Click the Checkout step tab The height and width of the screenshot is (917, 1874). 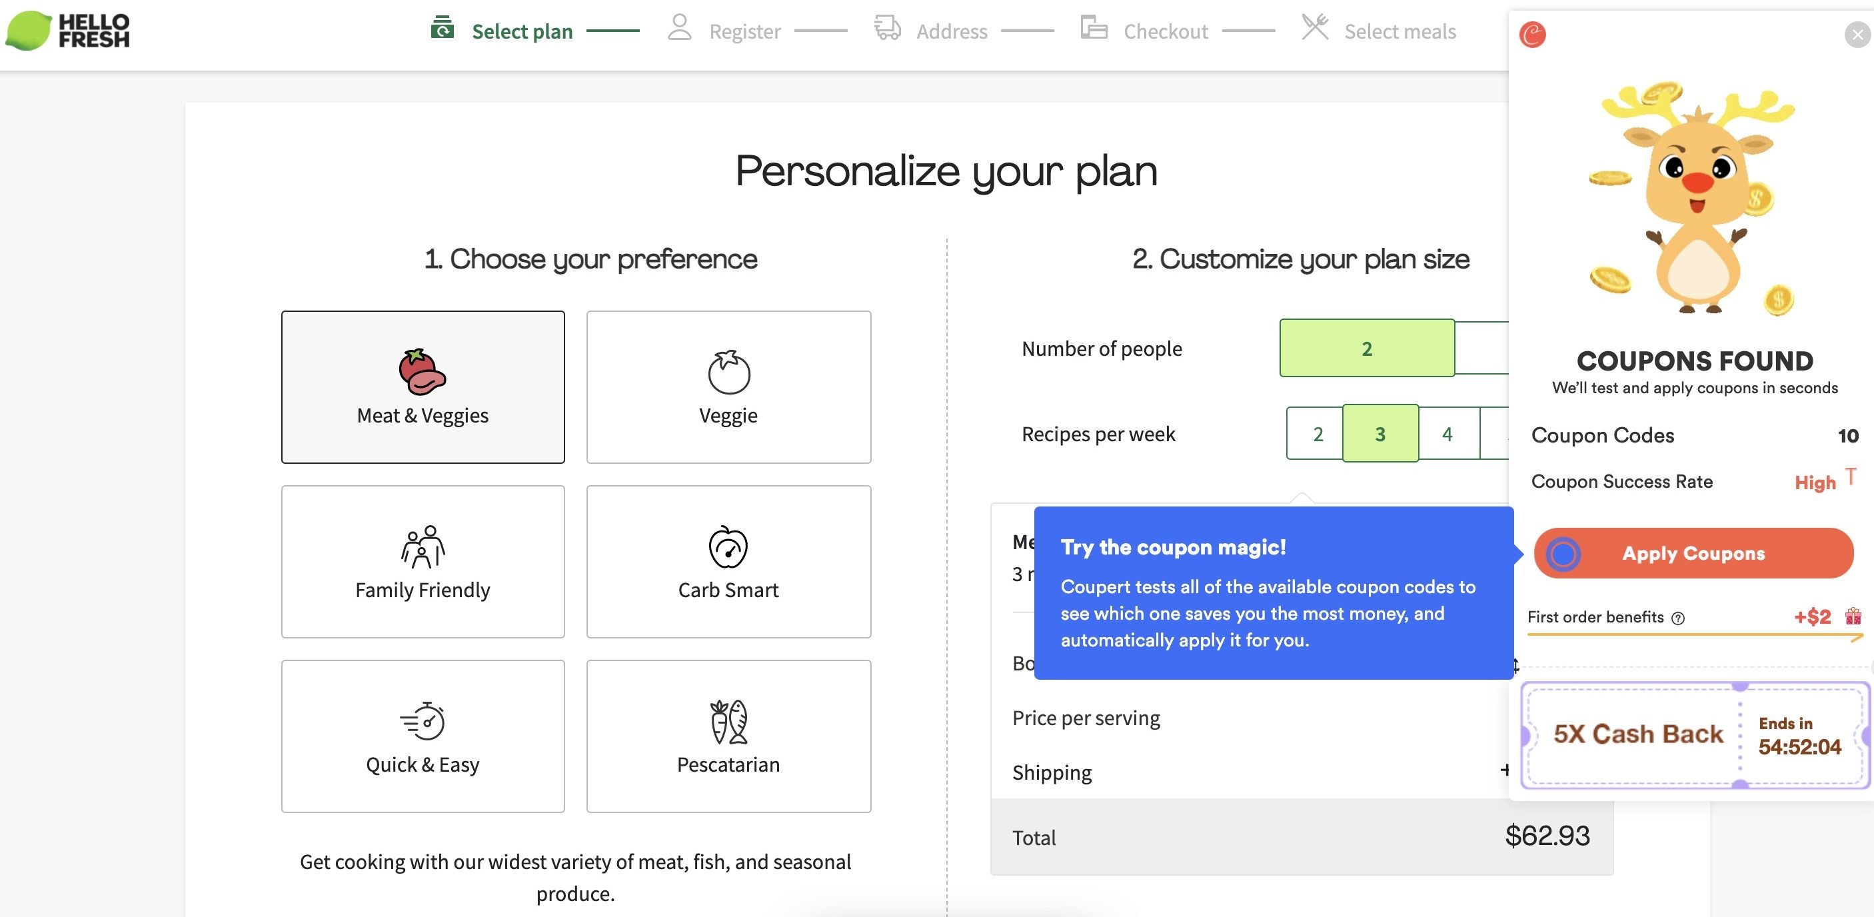click(1166, 30)
